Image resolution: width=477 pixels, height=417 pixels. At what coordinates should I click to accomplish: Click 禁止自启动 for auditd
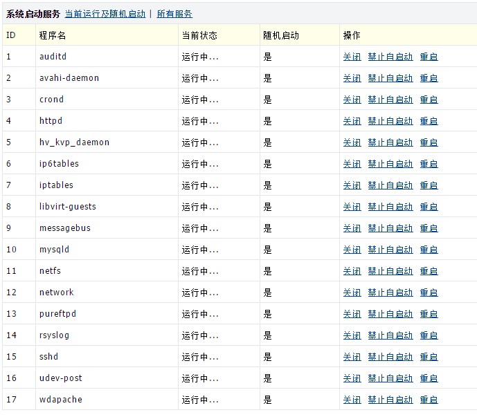coord(390,57)
